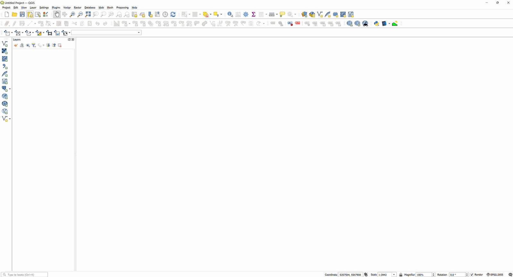This screenshot has height=277, width=513.
Task: Open the Python Console
Action: (376, 23)
